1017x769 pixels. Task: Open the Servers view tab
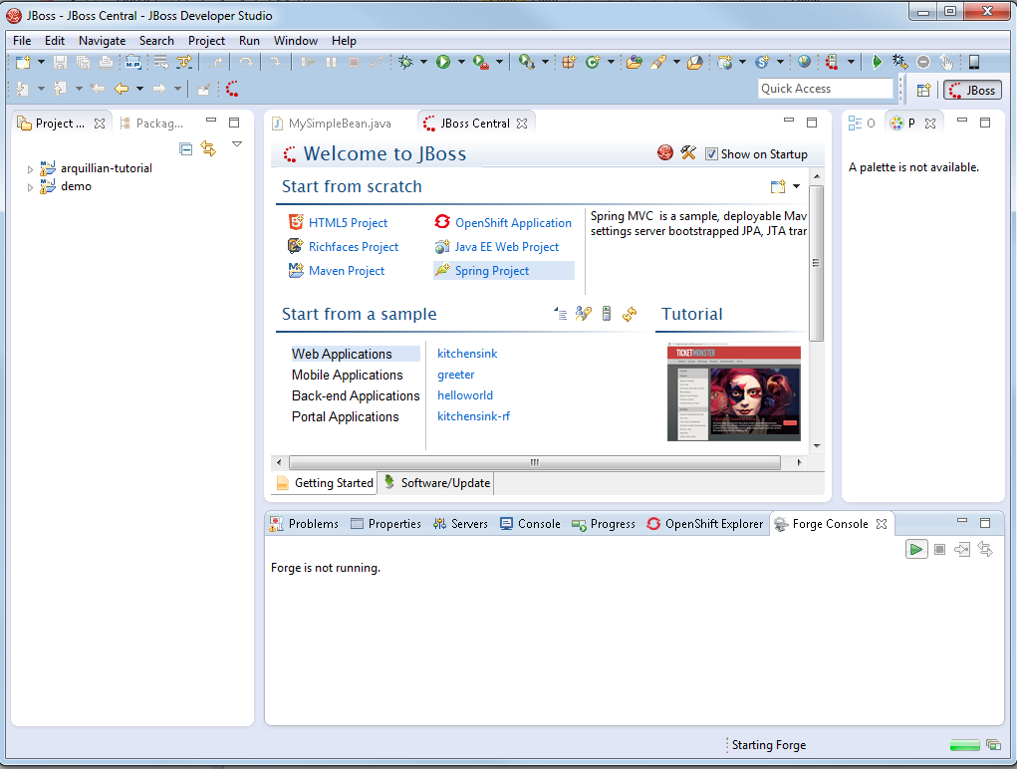coord(460,524)
